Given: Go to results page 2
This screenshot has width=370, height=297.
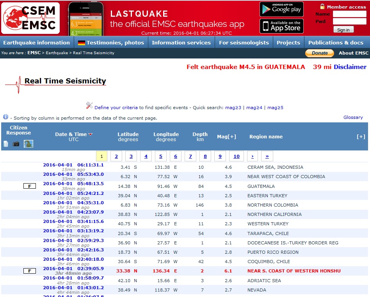Looking at the screenshot, I should [x=116, y=156].
